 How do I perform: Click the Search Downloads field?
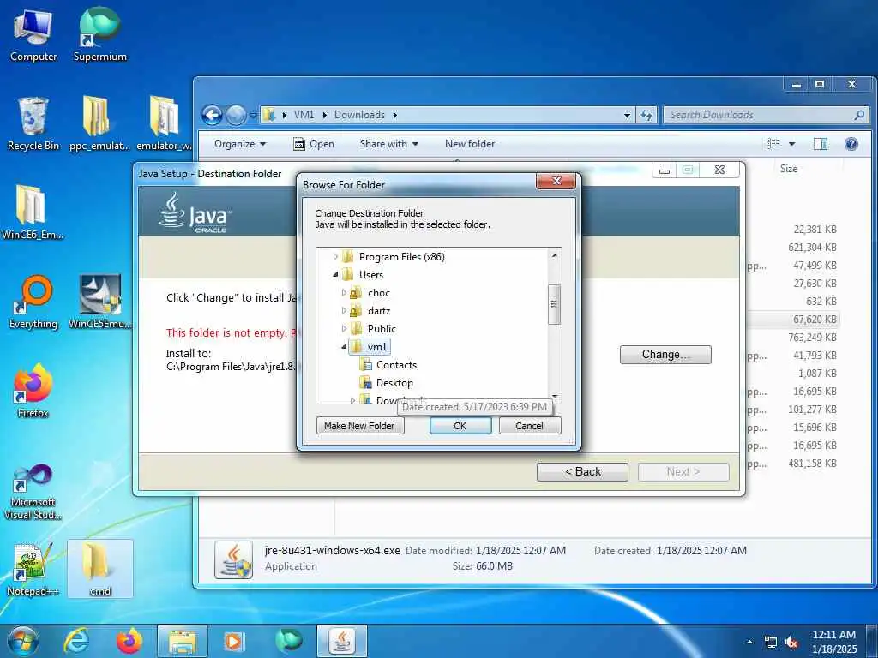click(x=766, y=116)
